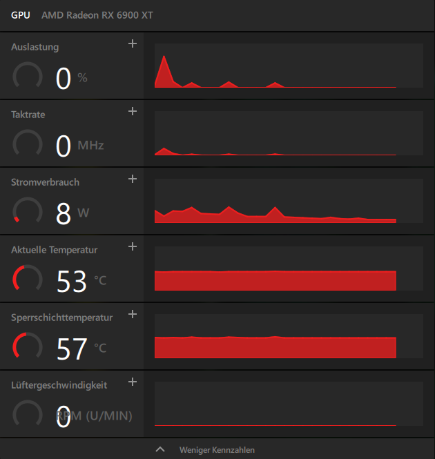Click the plus icon next to Sperrschichttemperatur
This screenshot has width=435, height=459.
[133, 314]
